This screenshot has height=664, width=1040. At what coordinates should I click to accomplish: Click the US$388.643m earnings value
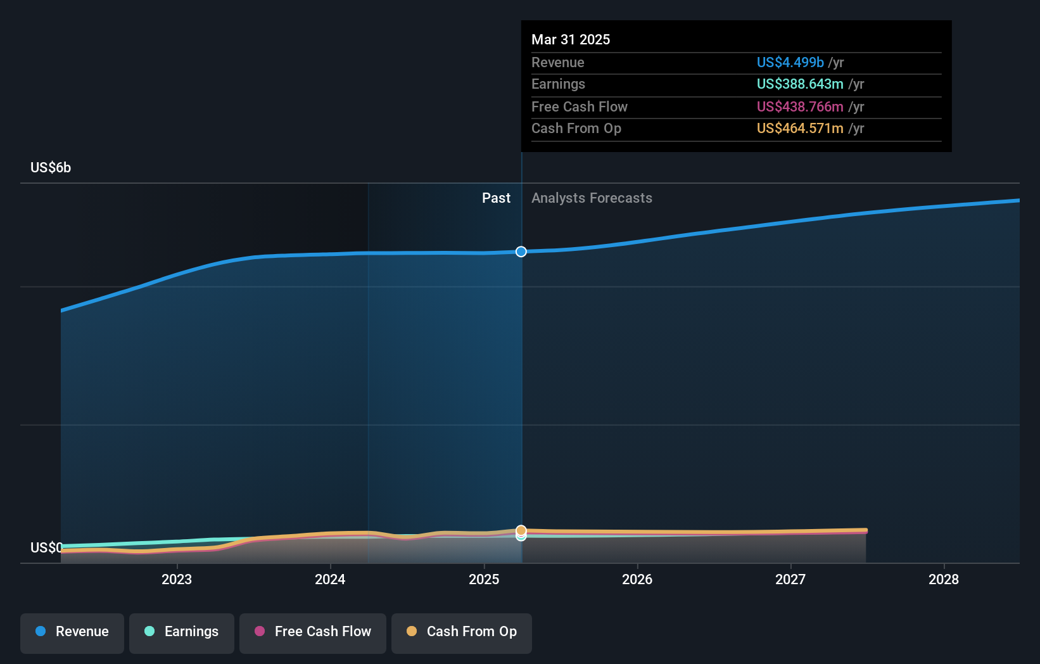click(800, 84)
